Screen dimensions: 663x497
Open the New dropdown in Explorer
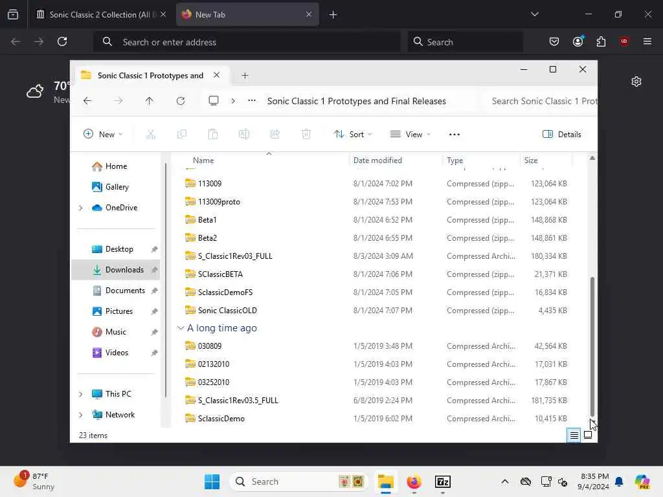pos(103,135)
